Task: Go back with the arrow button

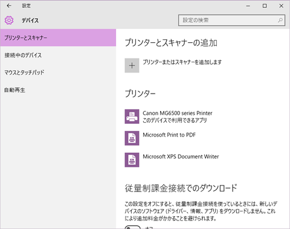Action: [x=9, y=6]
